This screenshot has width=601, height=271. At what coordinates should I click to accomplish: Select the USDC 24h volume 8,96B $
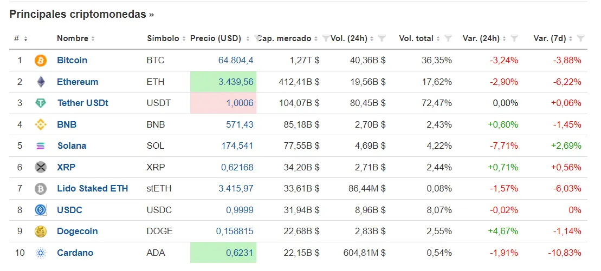point(370,210)
